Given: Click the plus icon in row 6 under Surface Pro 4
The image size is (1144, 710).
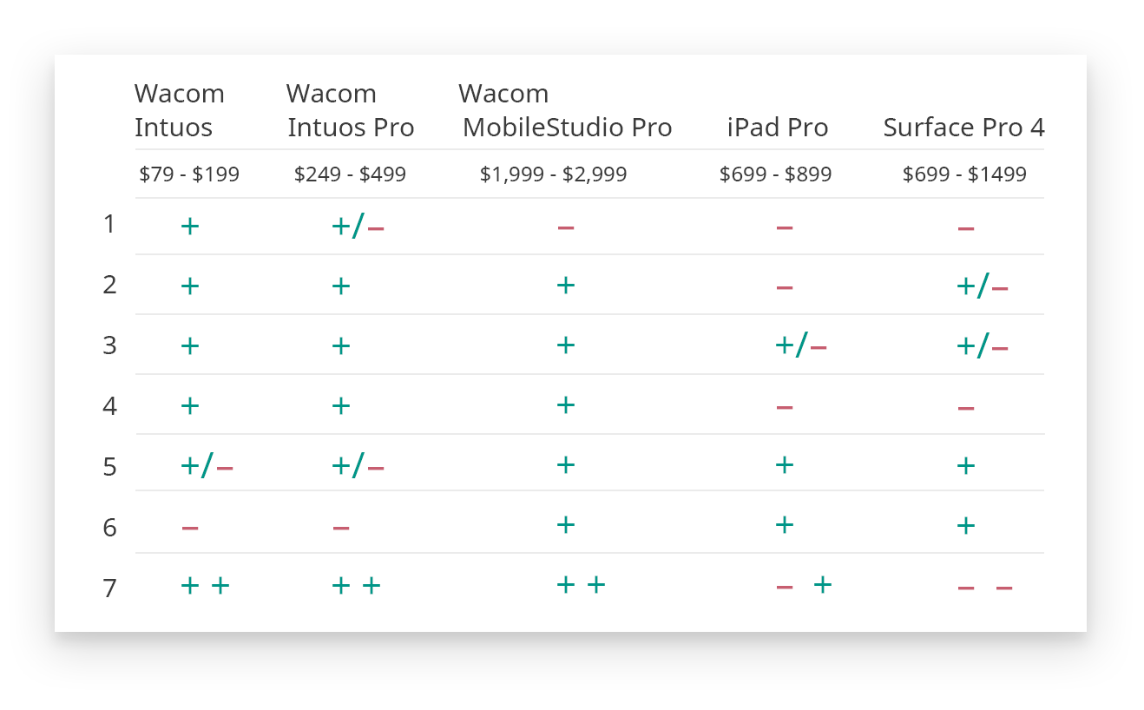Looking at the screenshot, I should pyautogui.click(x=965, y=525).
